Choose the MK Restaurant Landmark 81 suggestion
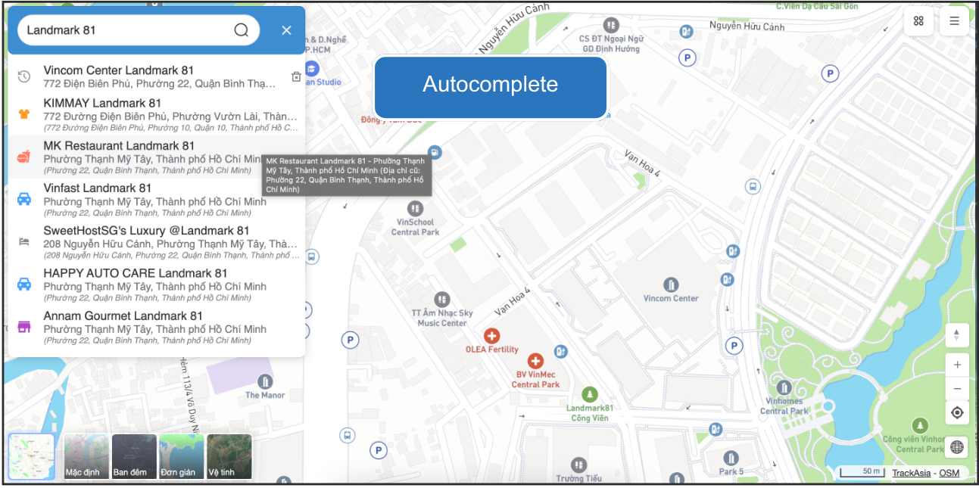This screenshot has width=979, height=488. tap(157, 157)
